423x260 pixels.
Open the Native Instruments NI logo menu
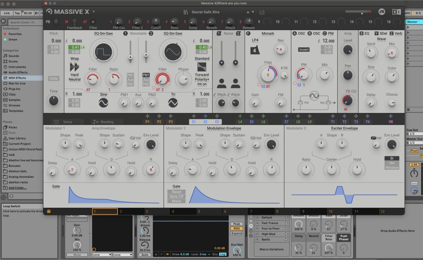point(397,12)
